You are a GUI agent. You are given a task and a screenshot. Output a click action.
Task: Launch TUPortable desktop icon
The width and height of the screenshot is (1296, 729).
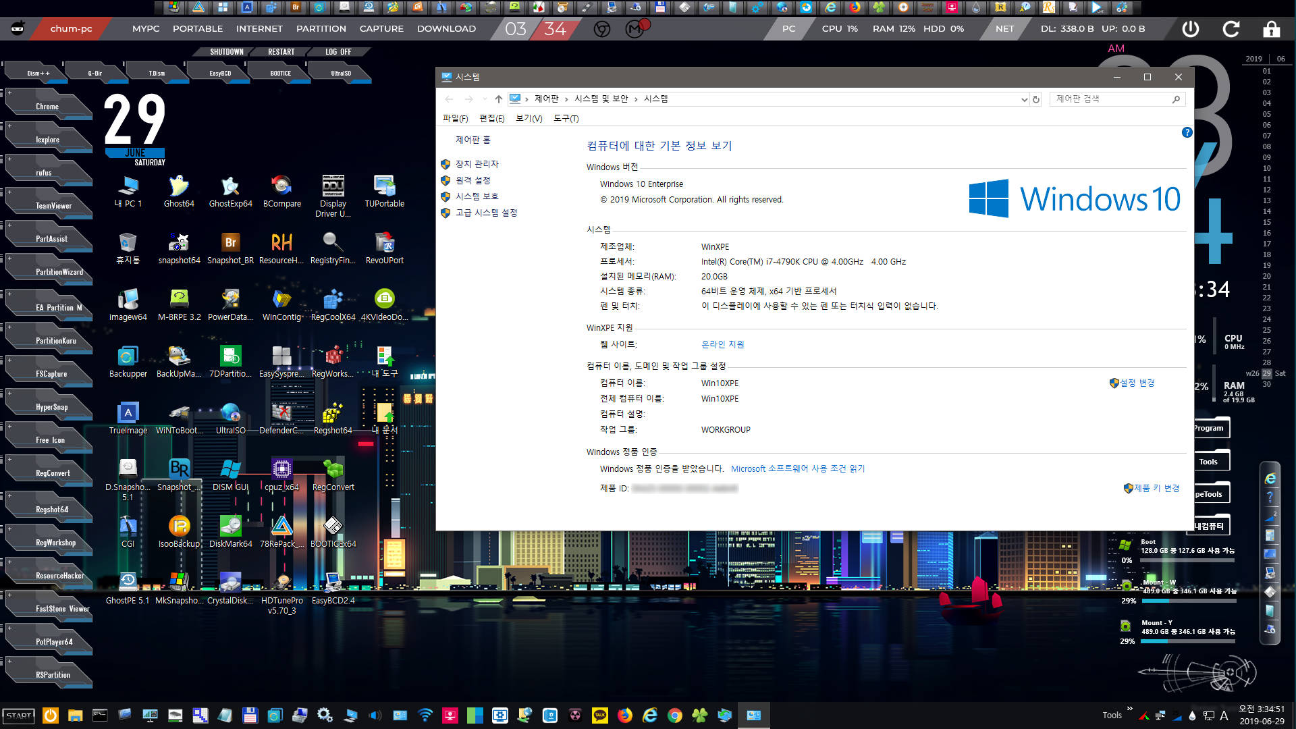click(x=385, y=191)
